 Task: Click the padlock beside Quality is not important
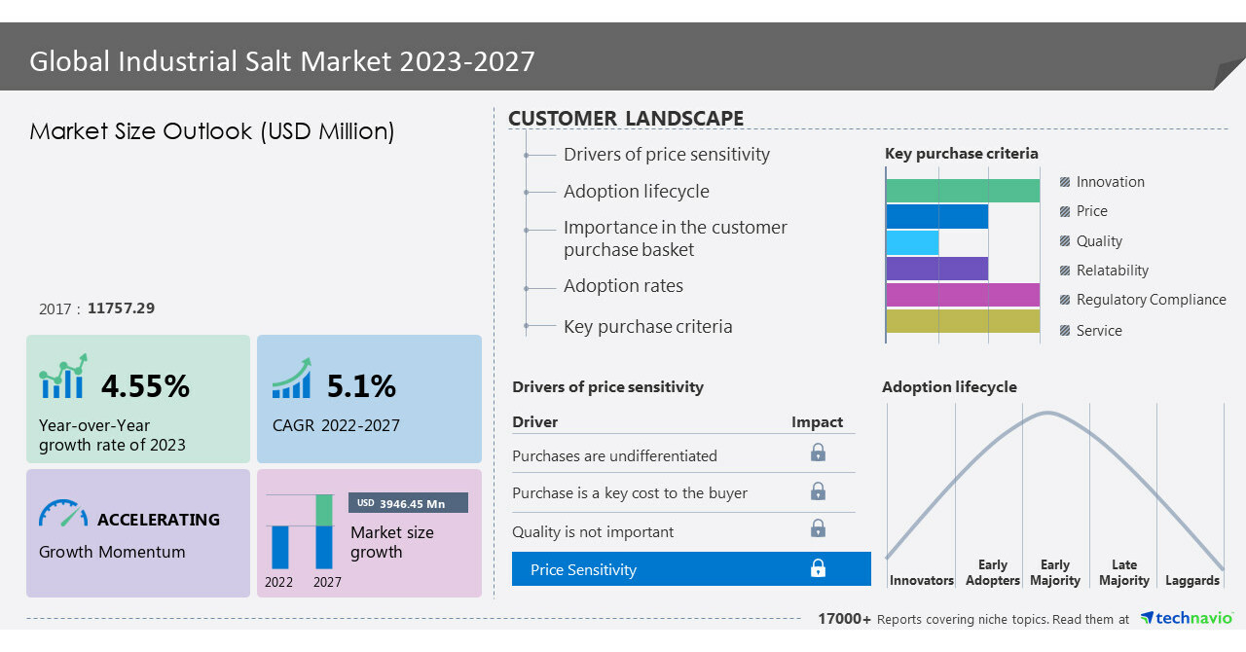818,528
